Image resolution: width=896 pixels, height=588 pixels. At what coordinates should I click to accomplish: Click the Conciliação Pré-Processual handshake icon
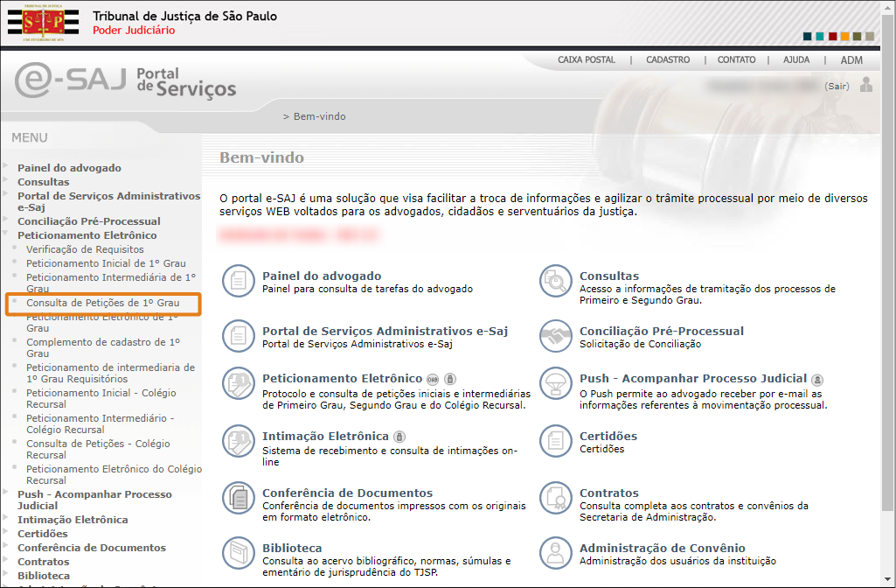point(555,336)
